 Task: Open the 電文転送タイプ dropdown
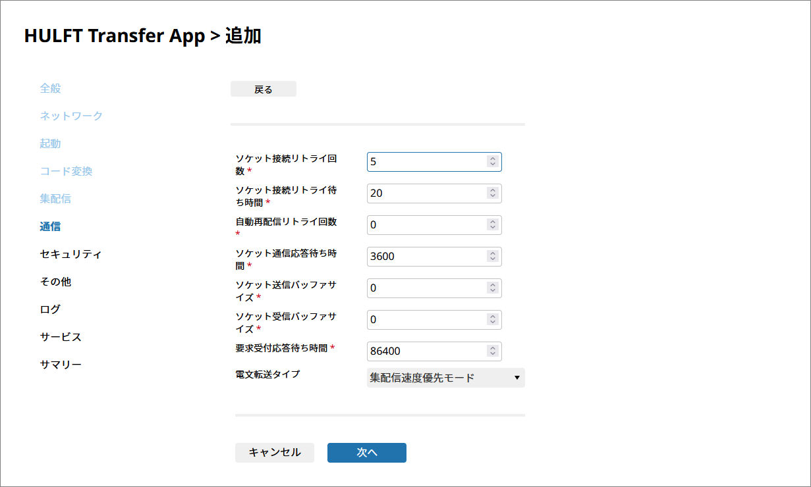445,378
